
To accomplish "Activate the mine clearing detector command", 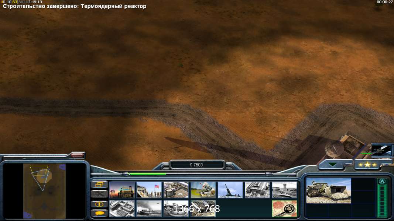I will point(284,208).
